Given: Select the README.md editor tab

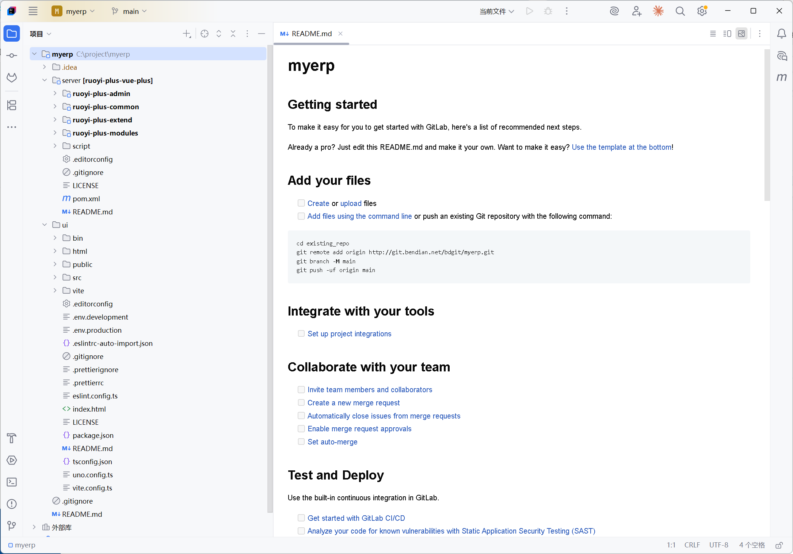Looking at the screenshot, I should pyautogui.click(x=311, y=34).
